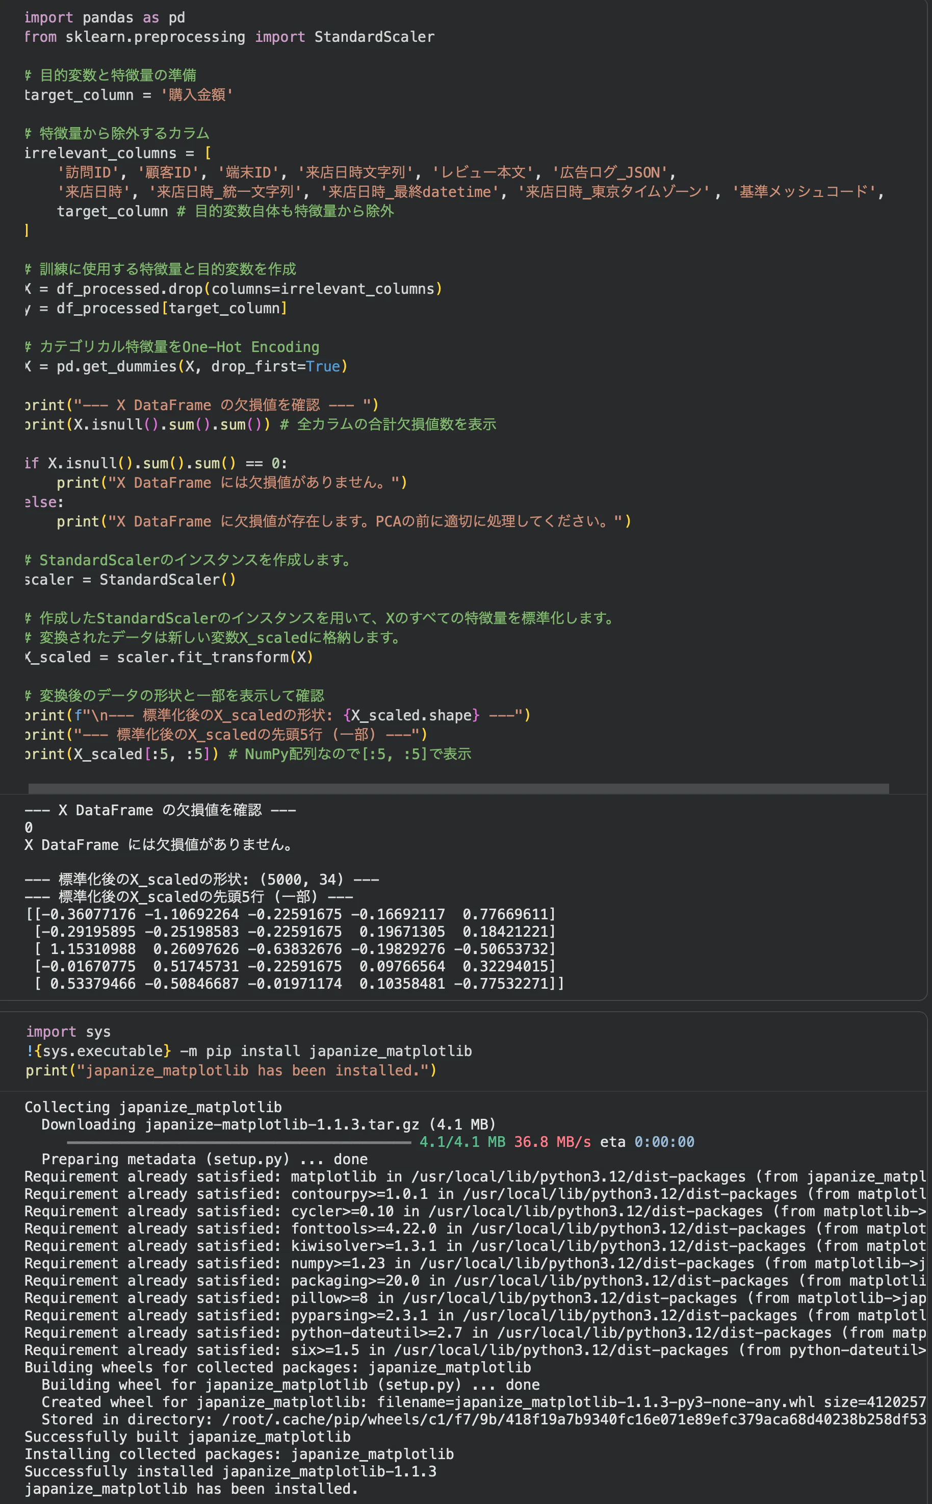Viewport: 932px width, 1504px height.
Task: Click the 'if X.isnull().sum().sum() == 0:' line
Action: point(156,463)
